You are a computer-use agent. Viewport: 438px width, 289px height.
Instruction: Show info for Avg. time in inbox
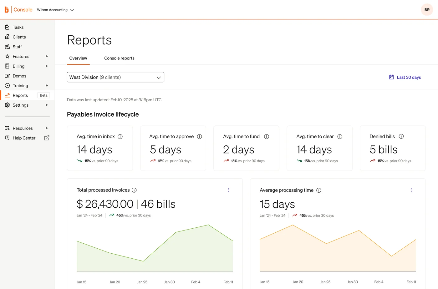120,137
